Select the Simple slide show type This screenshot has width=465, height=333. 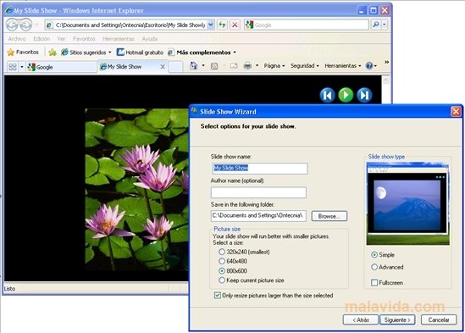pos(374,255)
